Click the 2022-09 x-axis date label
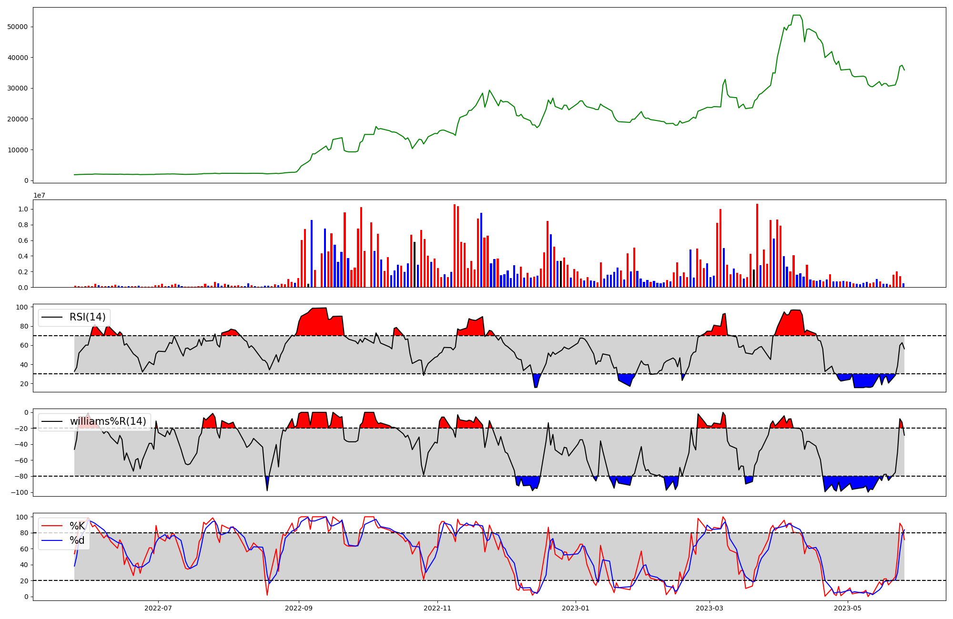The height and width of the screenshot is (619, 953). (299, 608)
